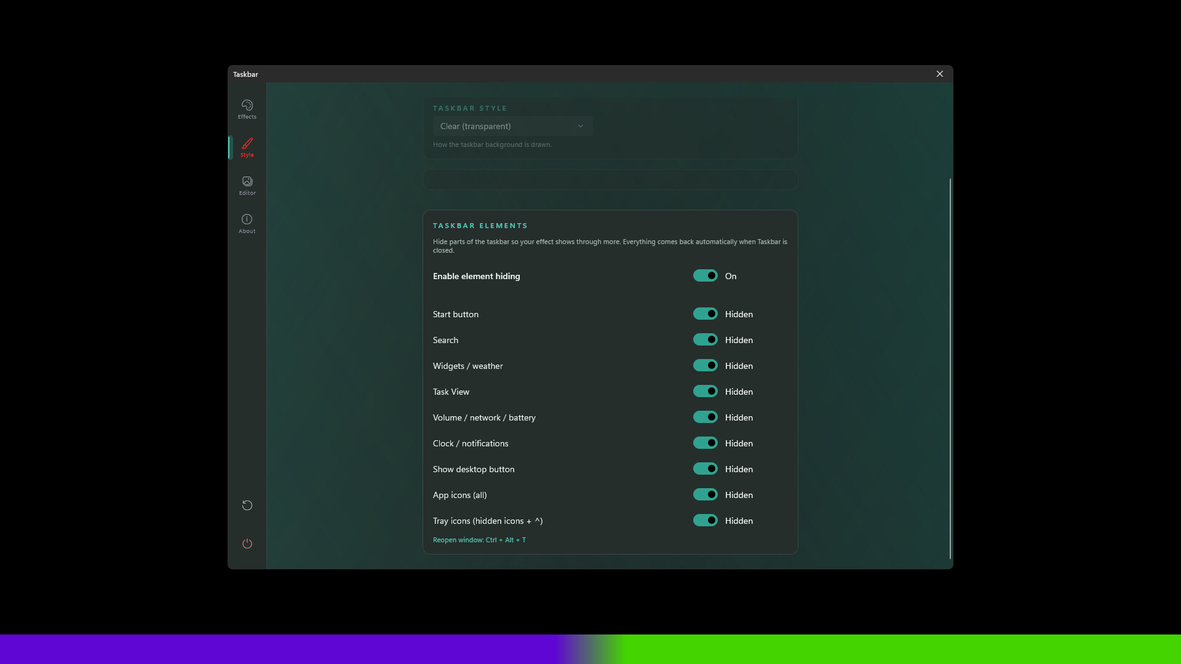Click the 'Reopen window: Ctrl + Alt + T' text

(x=479, y=540)
